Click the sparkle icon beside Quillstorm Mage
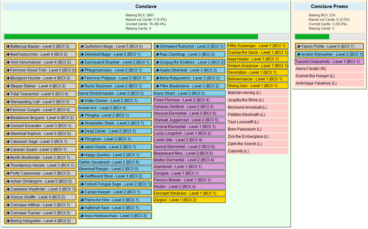368x229 pixels. (x=82, y=46)
